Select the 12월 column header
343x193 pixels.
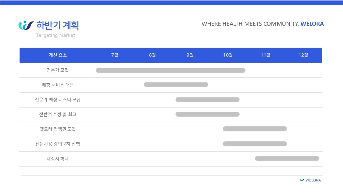coord(303,55)
